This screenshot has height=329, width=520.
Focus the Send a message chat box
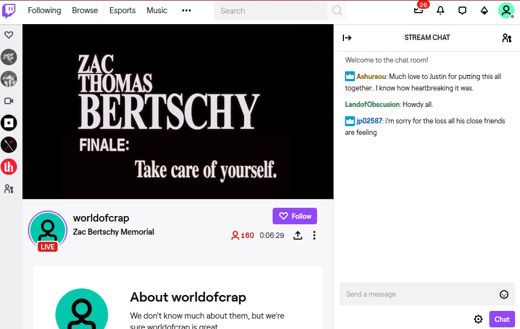pos(427,294)
